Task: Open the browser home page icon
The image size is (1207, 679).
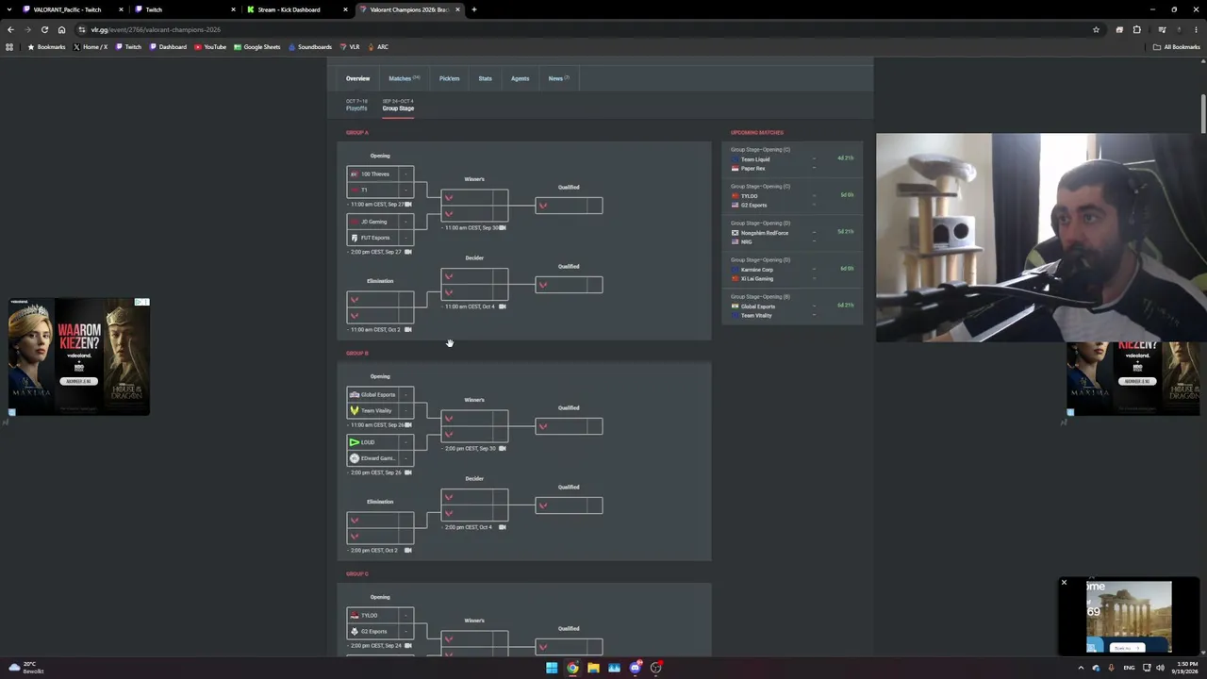Action: coord(62,29)
